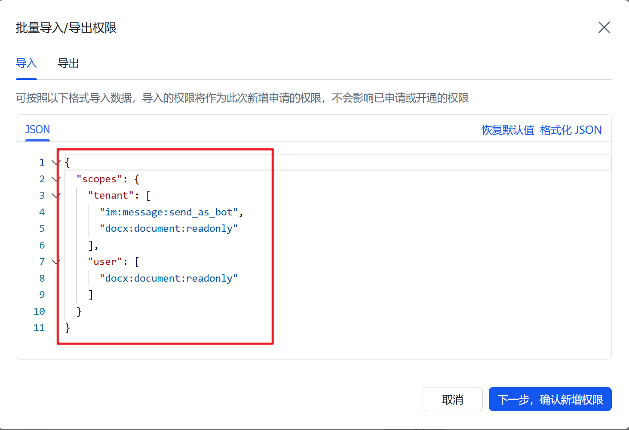
Task: Collapse the "user" array fold arrow
Action: (55, 261)
